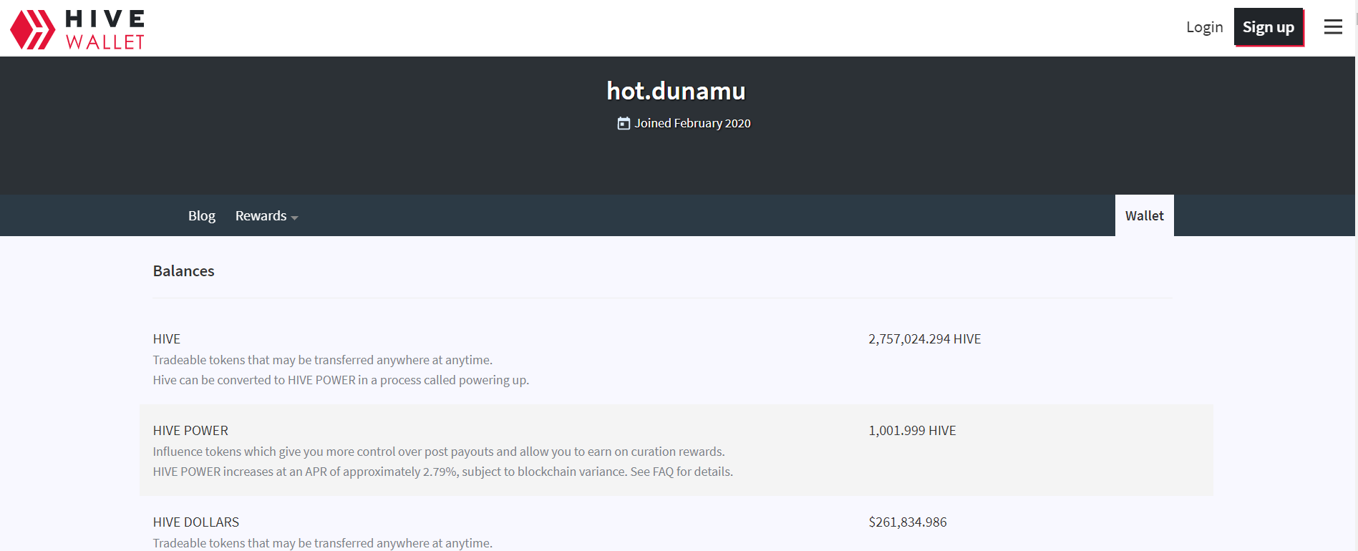Viewport: 1358px width, 551px height.
Task: Click the calendar icon beside join date
Action: tap(624, 123)
